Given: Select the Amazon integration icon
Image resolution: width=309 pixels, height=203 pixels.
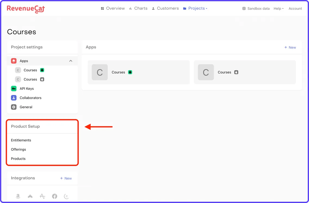Looking at the screenshot, I should (18, 196).
